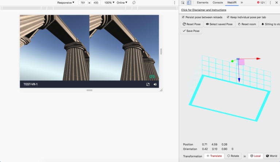Click the Sitting to standing button
The width and height of the screenshot is (280, 162).
coord(270,24)
